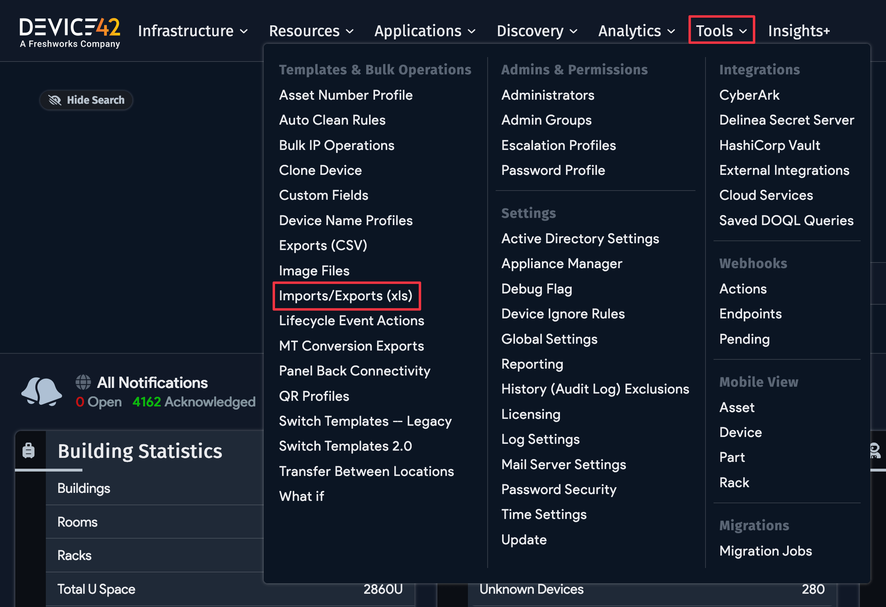Click the Device42 logo
The width and height of the screenshot is (886, 607).
tap(70, 31)
